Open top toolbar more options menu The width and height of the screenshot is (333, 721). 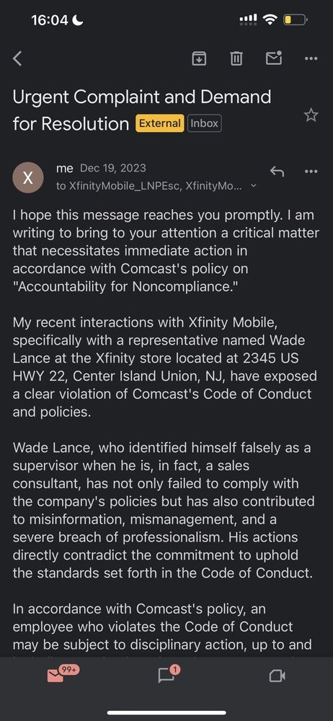click(x=311, y=58)
